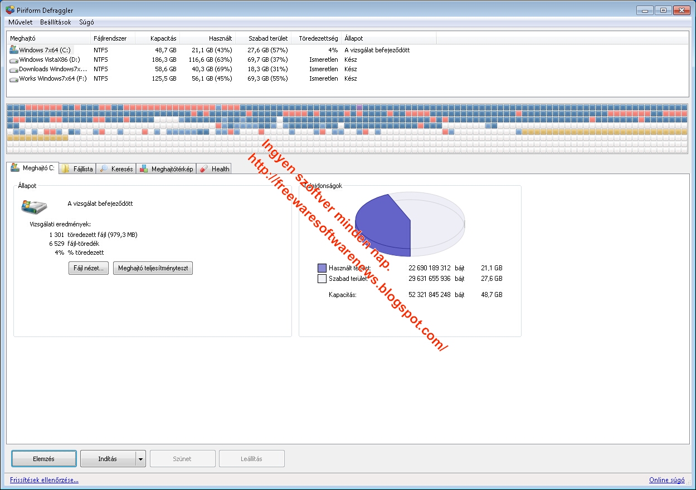696x490 pixels.
Task: Click the Piriform Defraggler title bar icon
Action: coord(9,10)
